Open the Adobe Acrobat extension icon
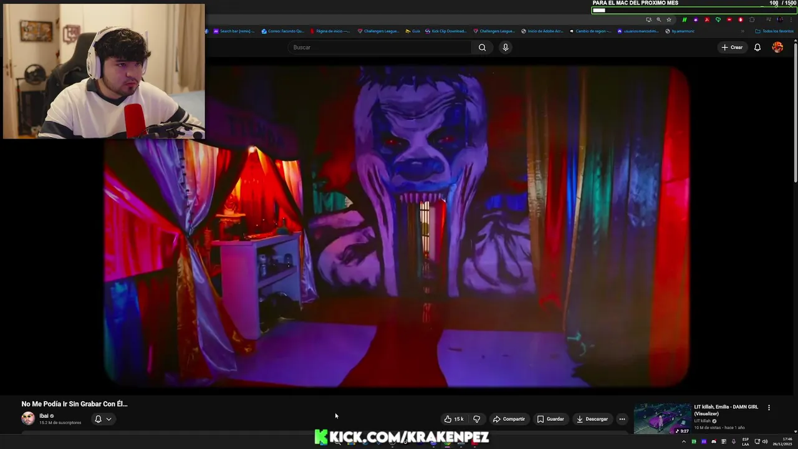The width and height of the screenshot is (798, 449). (x=707, y=19)
